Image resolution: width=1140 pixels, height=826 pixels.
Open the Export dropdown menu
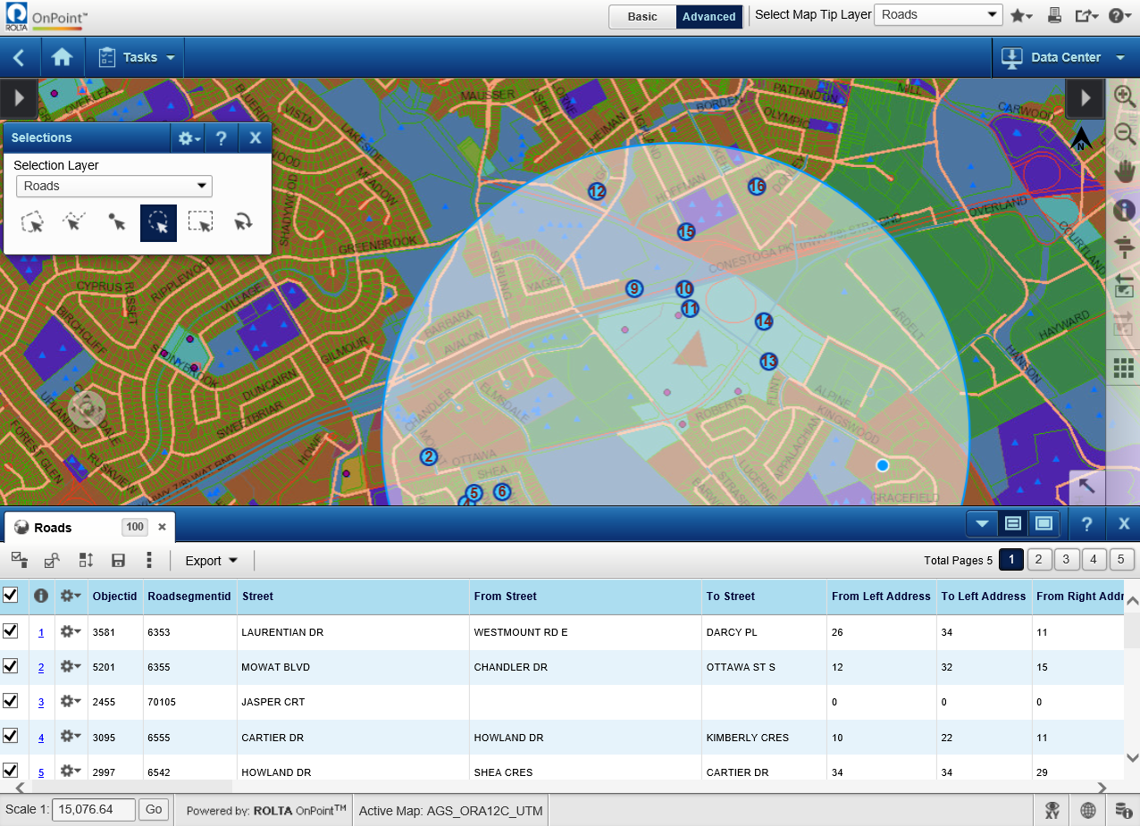click(212, 561)
